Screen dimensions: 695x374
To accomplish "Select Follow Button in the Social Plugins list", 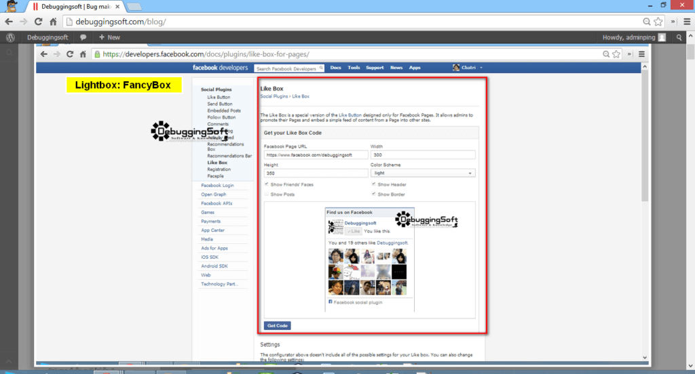I will [222, 117].
